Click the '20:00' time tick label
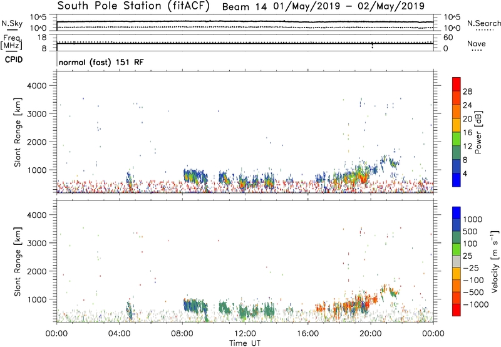Image resolution: width=501 pixels, height=347 pixels. click(371, 334)
